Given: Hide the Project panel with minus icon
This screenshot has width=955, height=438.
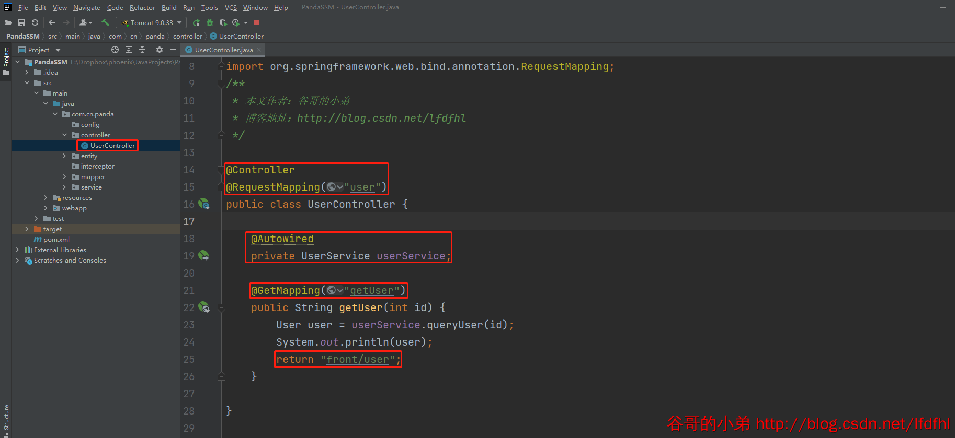Looking at the screenshot, I should [173, 50].
